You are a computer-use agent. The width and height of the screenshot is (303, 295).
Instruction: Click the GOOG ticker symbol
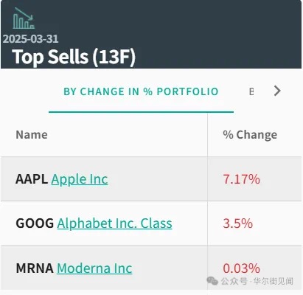(x=35, y=223)
